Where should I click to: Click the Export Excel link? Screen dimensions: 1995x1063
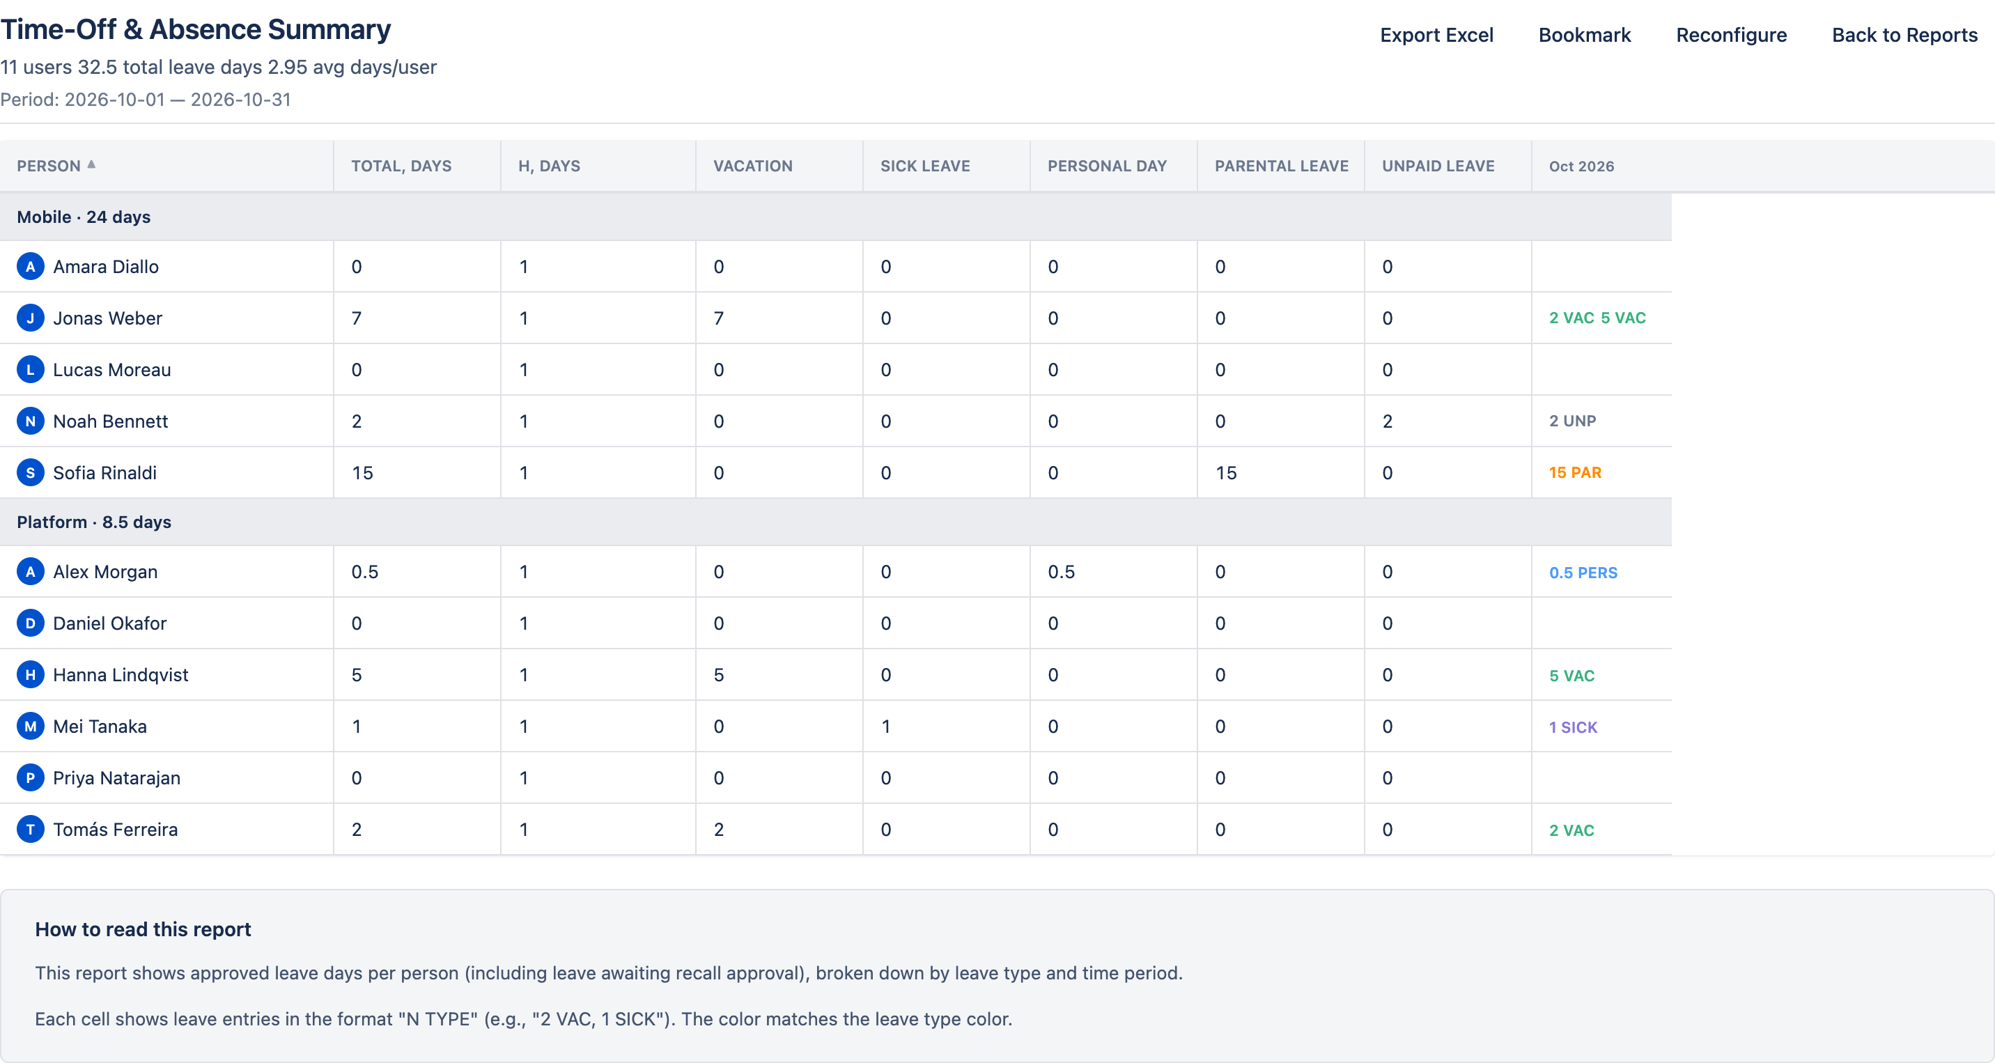(x=1436, y=35)
